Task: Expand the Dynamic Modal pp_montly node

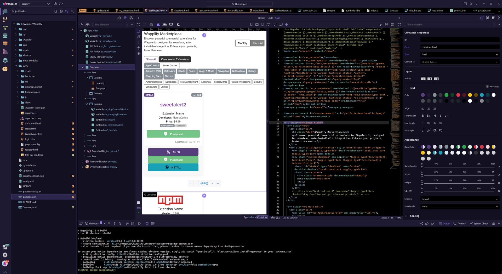Action: 83,167
